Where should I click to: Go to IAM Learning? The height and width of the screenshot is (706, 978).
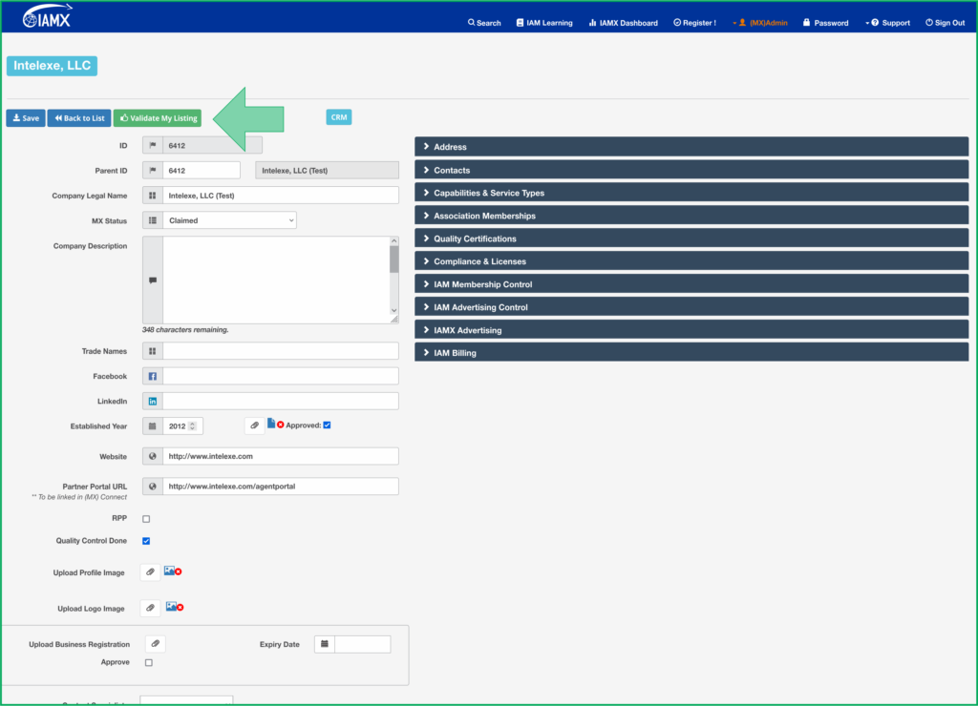543,23
